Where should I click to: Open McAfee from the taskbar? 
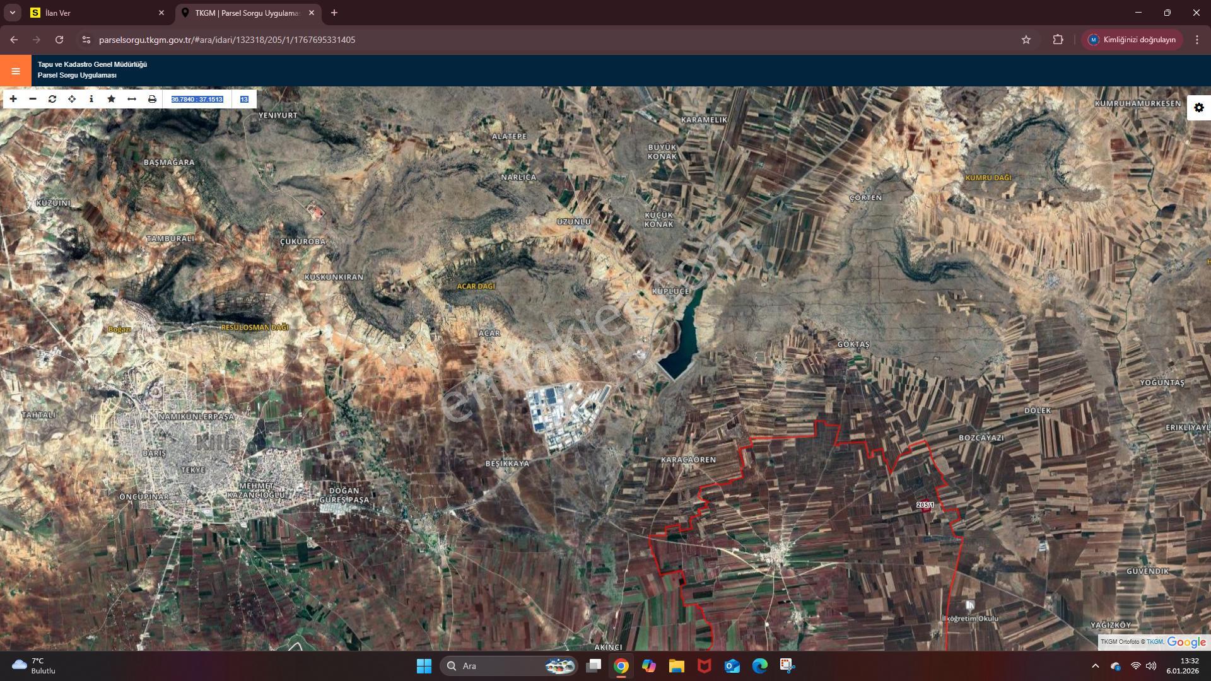click(705, 666)
